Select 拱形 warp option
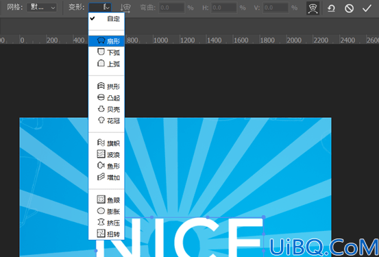 pyautogui.click(x=107, y=86)
